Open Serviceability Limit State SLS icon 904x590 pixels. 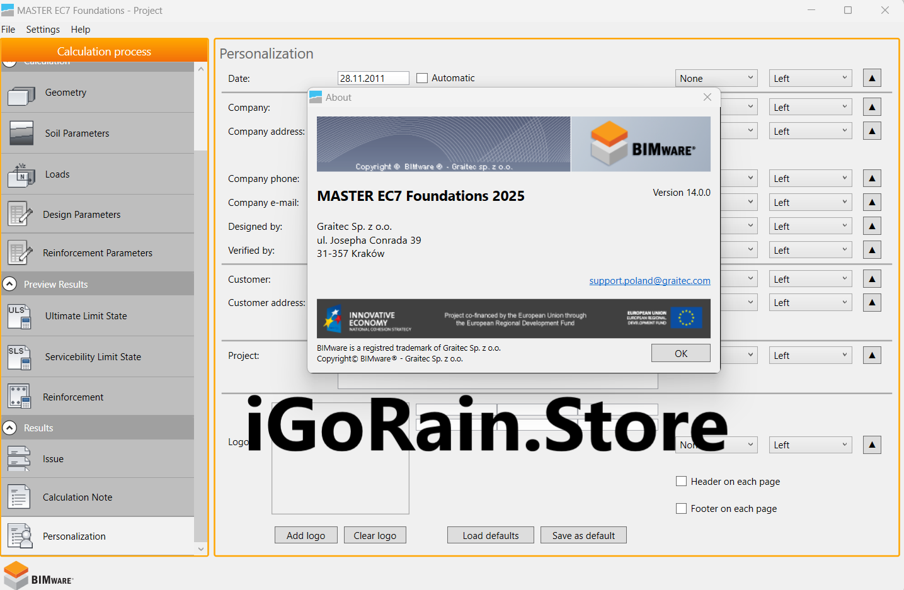click(x=19, y=357)
